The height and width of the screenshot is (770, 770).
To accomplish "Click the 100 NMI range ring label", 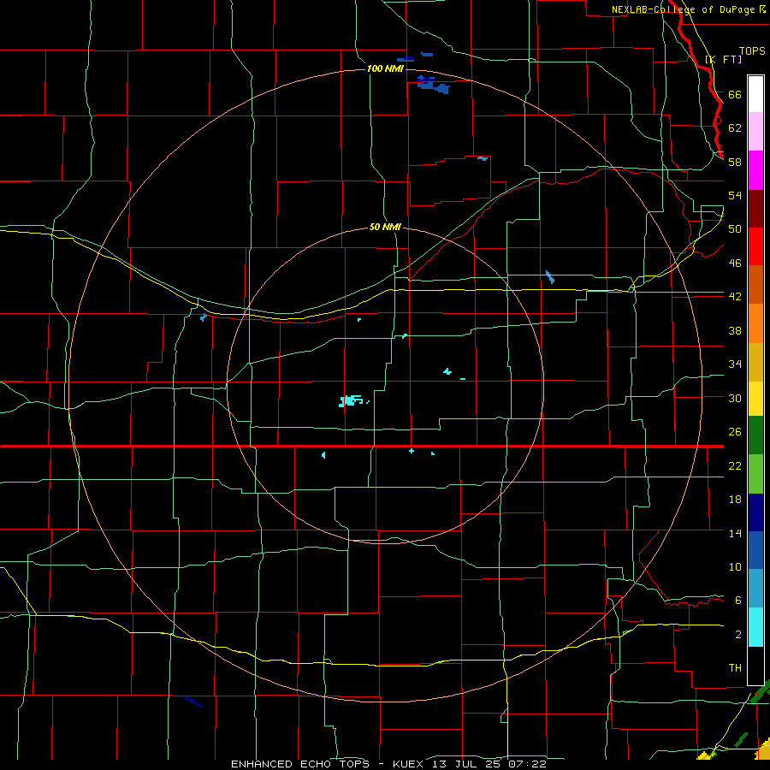I will point(385,68).
